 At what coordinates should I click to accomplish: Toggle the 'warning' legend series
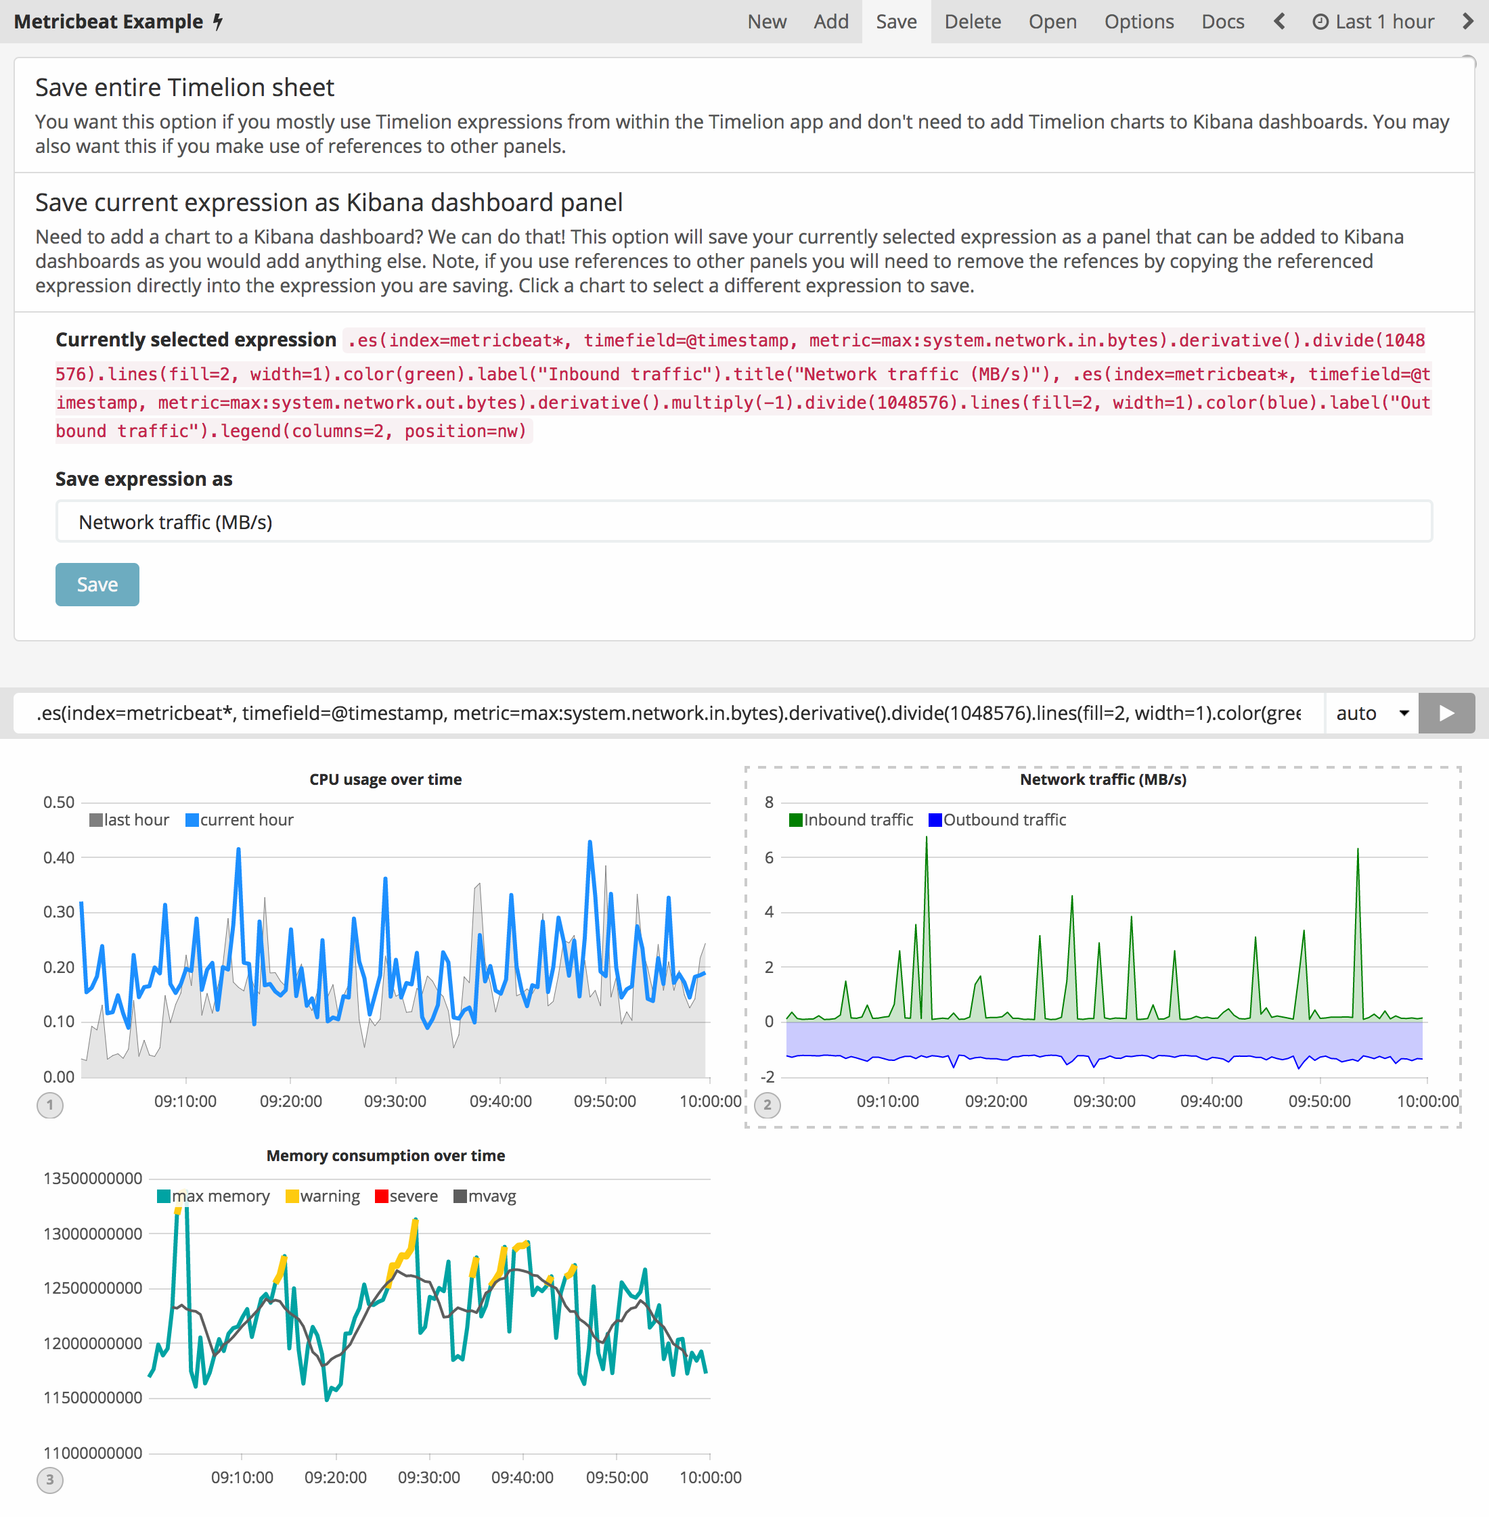pos(329,1196)
